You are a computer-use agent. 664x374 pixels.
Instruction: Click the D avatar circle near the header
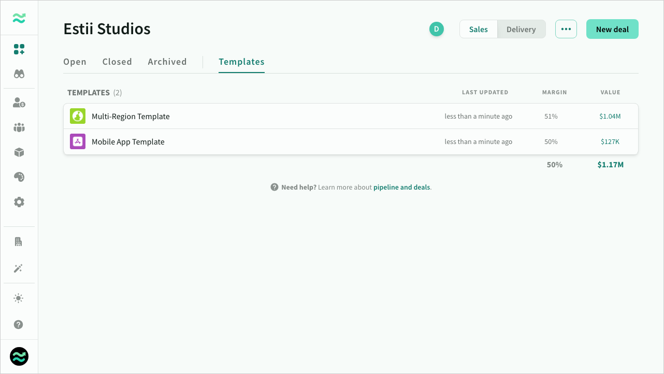point(437,29)
